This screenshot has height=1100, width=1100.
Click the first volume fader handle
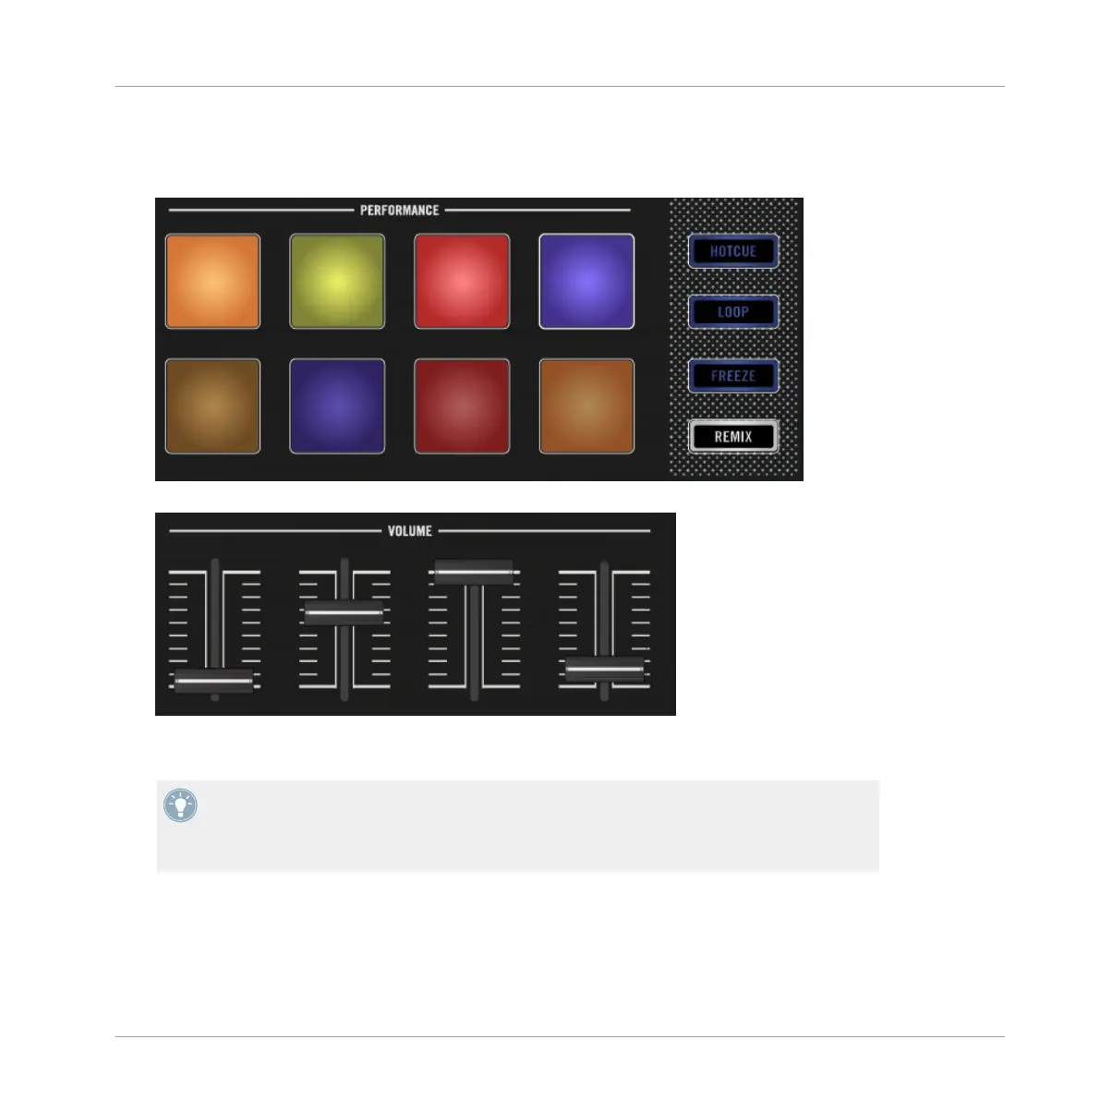point(214,682)
